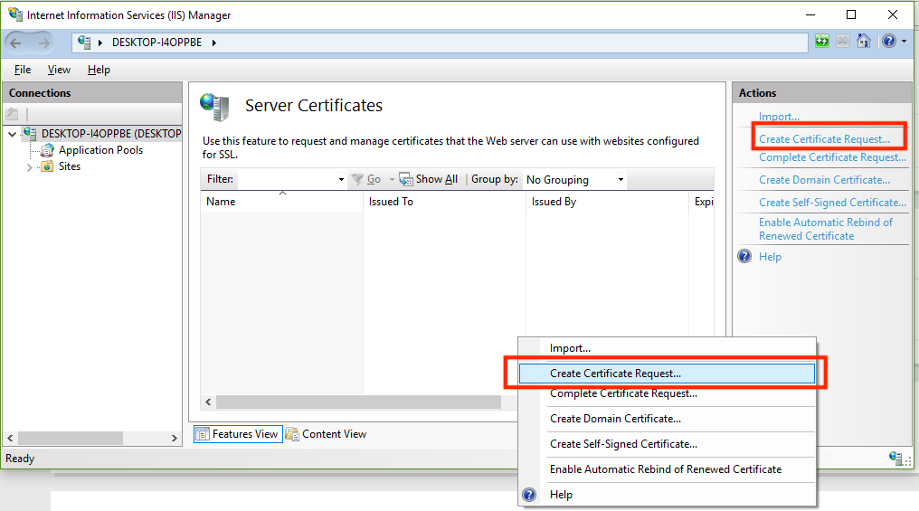This screenshot has height=511, width=919.
Task: Click the Help icon in context menu
Action: pos(530,495)
